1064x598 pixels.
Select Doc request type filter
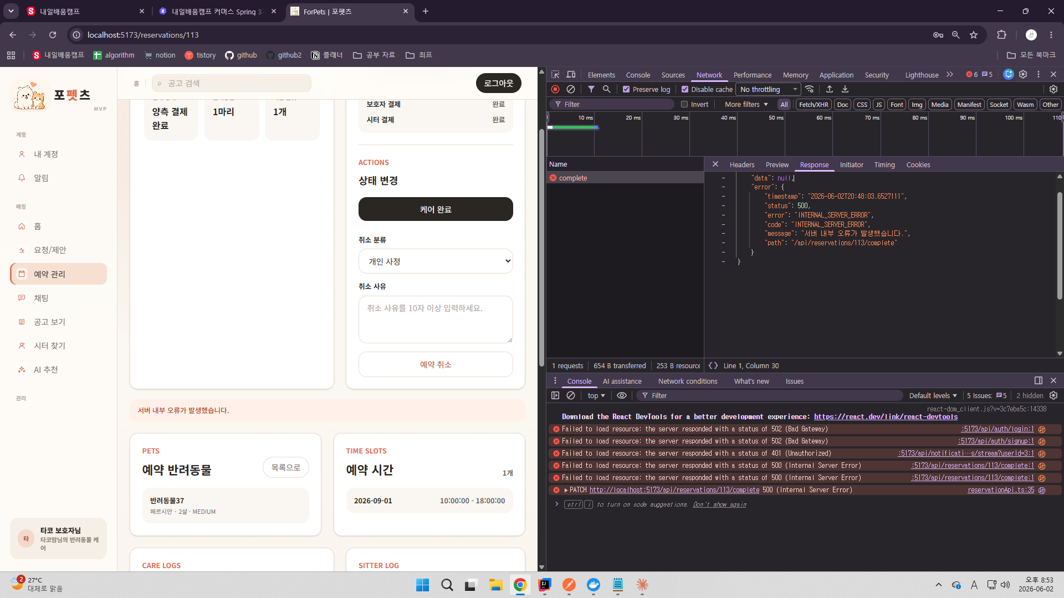(842, 104)
